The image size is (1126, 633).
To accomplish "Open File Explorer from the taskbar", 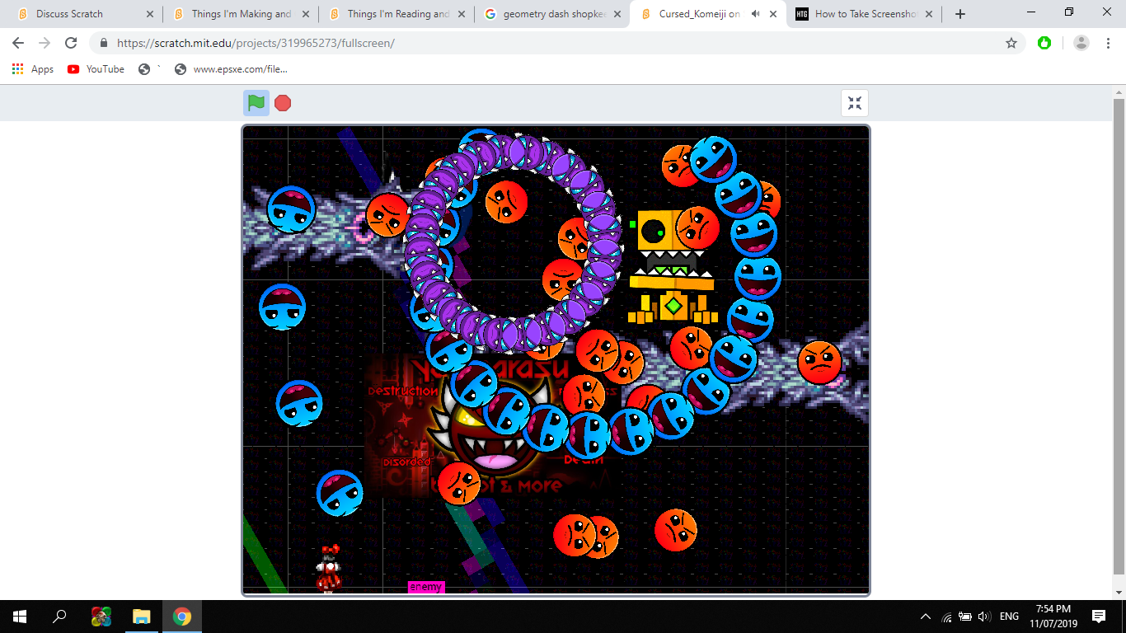I will pos(142,617).
